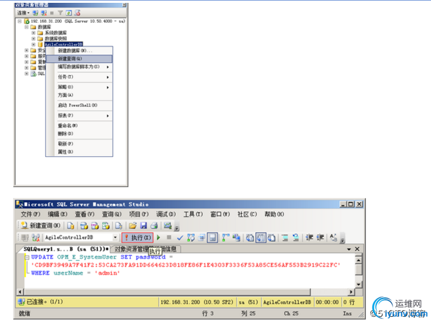Open the Query Options icon
Viewport: 431px width, 323px height.
[x=202, y=237]
